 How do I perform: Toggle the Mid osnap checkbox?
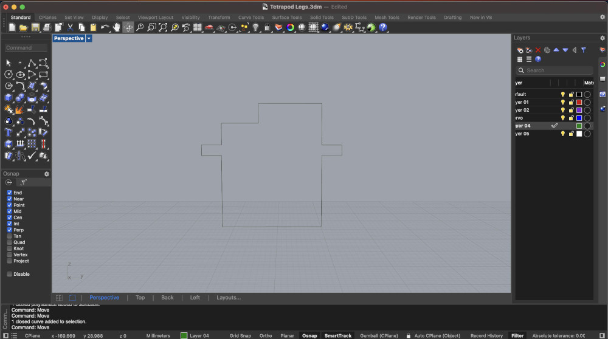point(9,211)
